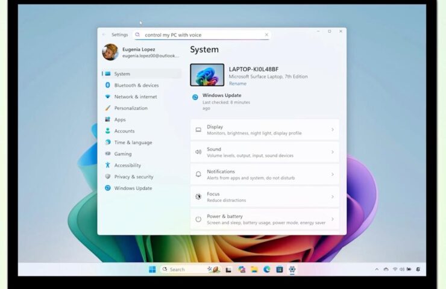446x289 pixels.
Task: Open Microsoft Store from the taskbar
Action: pyautogui.click(x=280, y=269)
